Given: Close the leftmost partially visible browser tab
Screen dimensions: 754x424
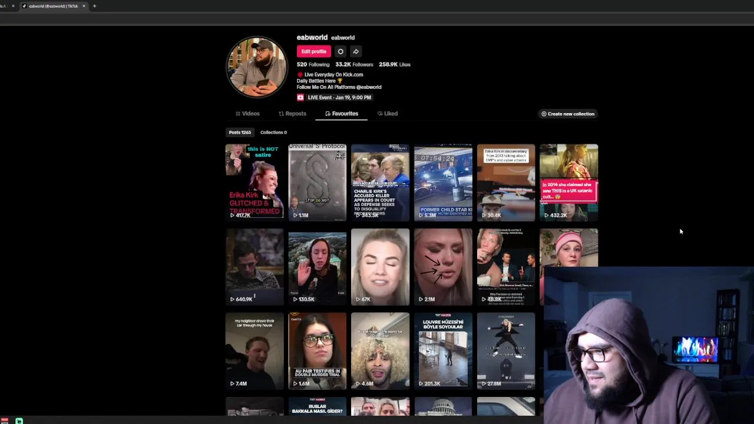Looking at the screenshot, I should [13, 6].
